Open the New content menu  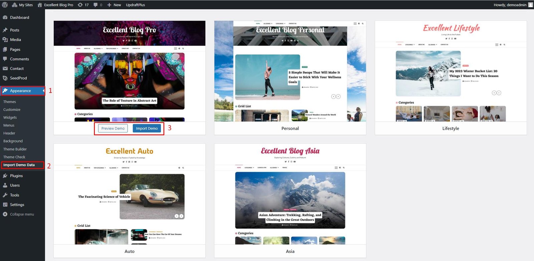pyautogui.click(x=114, y=5)
